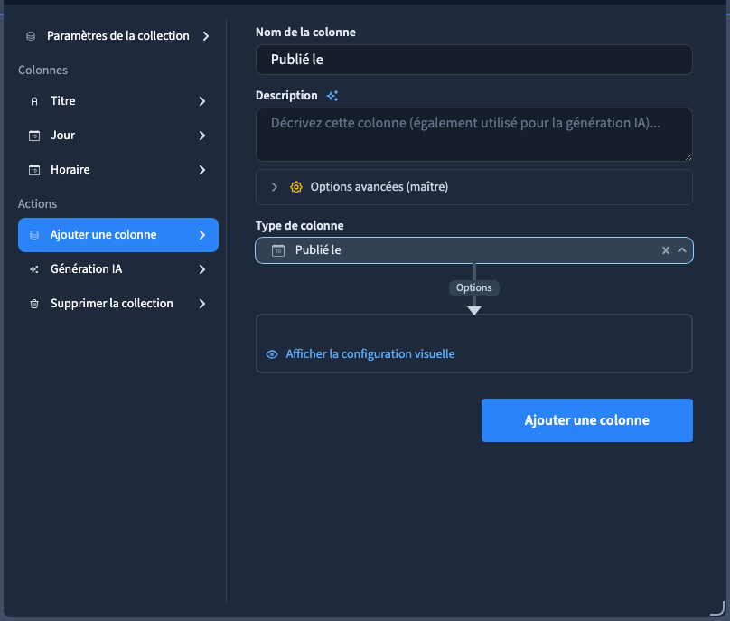
Task: Click the gear icon of Options avancées
Action: pyautogui.click(x=296, y=187)
